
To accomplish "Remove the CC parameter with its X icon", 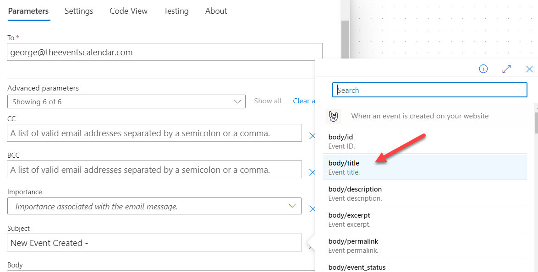I will [312, 136].
